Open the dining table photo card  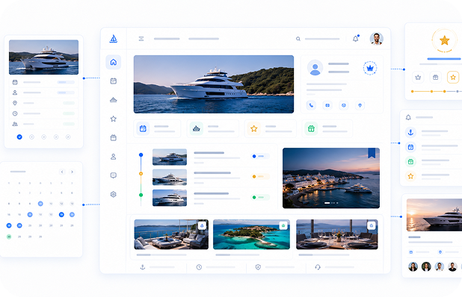pos(336,234)
